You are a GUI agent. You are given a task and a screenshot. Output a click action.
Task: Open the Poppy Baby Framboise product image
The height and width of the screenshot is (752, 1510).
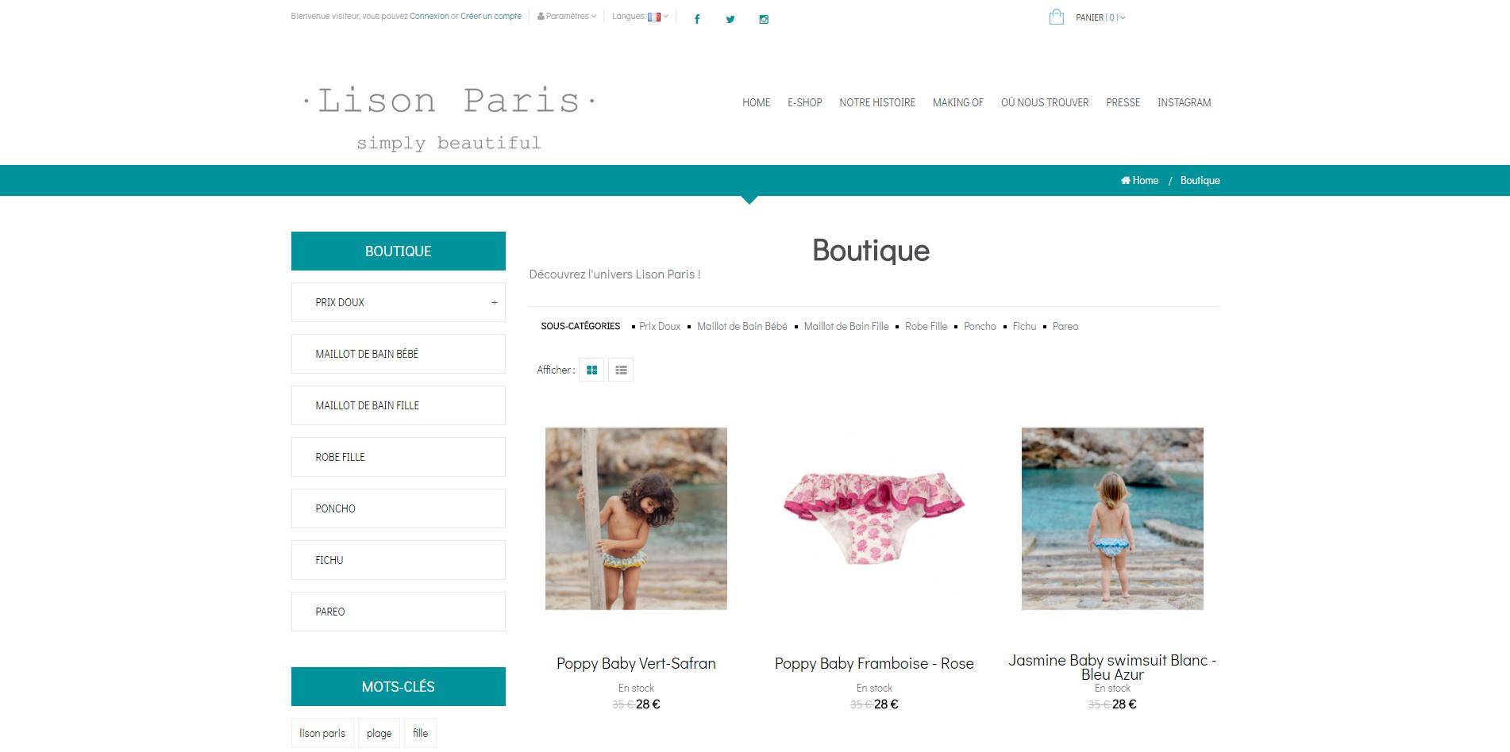click(874, 519)
